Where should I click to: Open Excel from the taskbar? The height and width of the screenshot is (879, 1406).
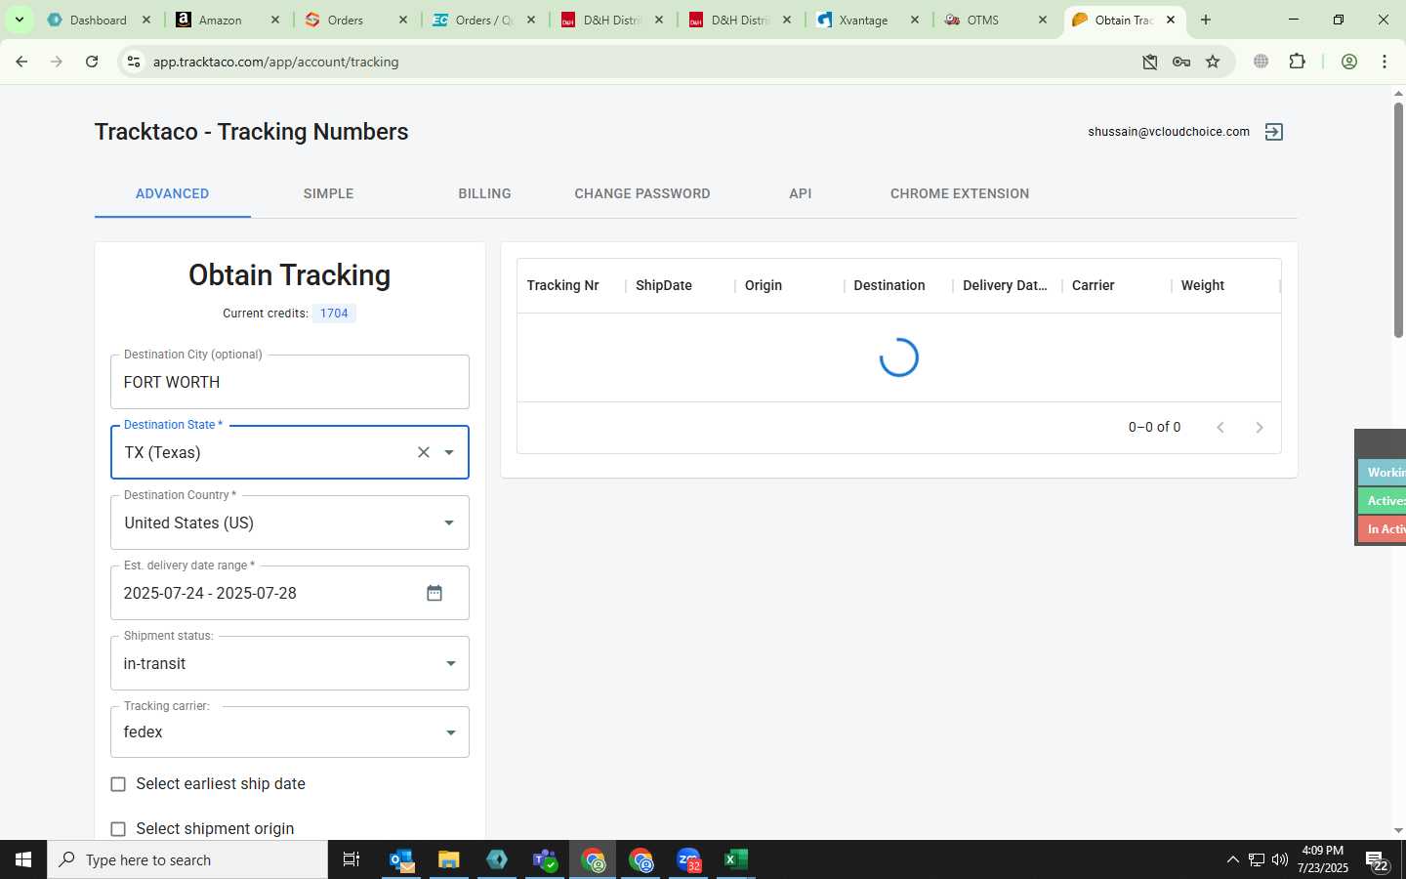coord(736,859)
